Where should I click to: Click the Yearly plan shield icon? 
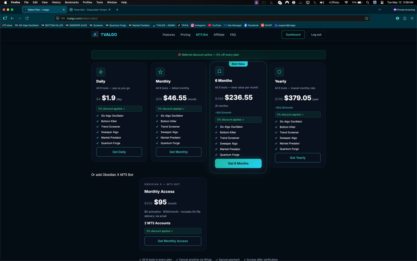click(279, 72)
